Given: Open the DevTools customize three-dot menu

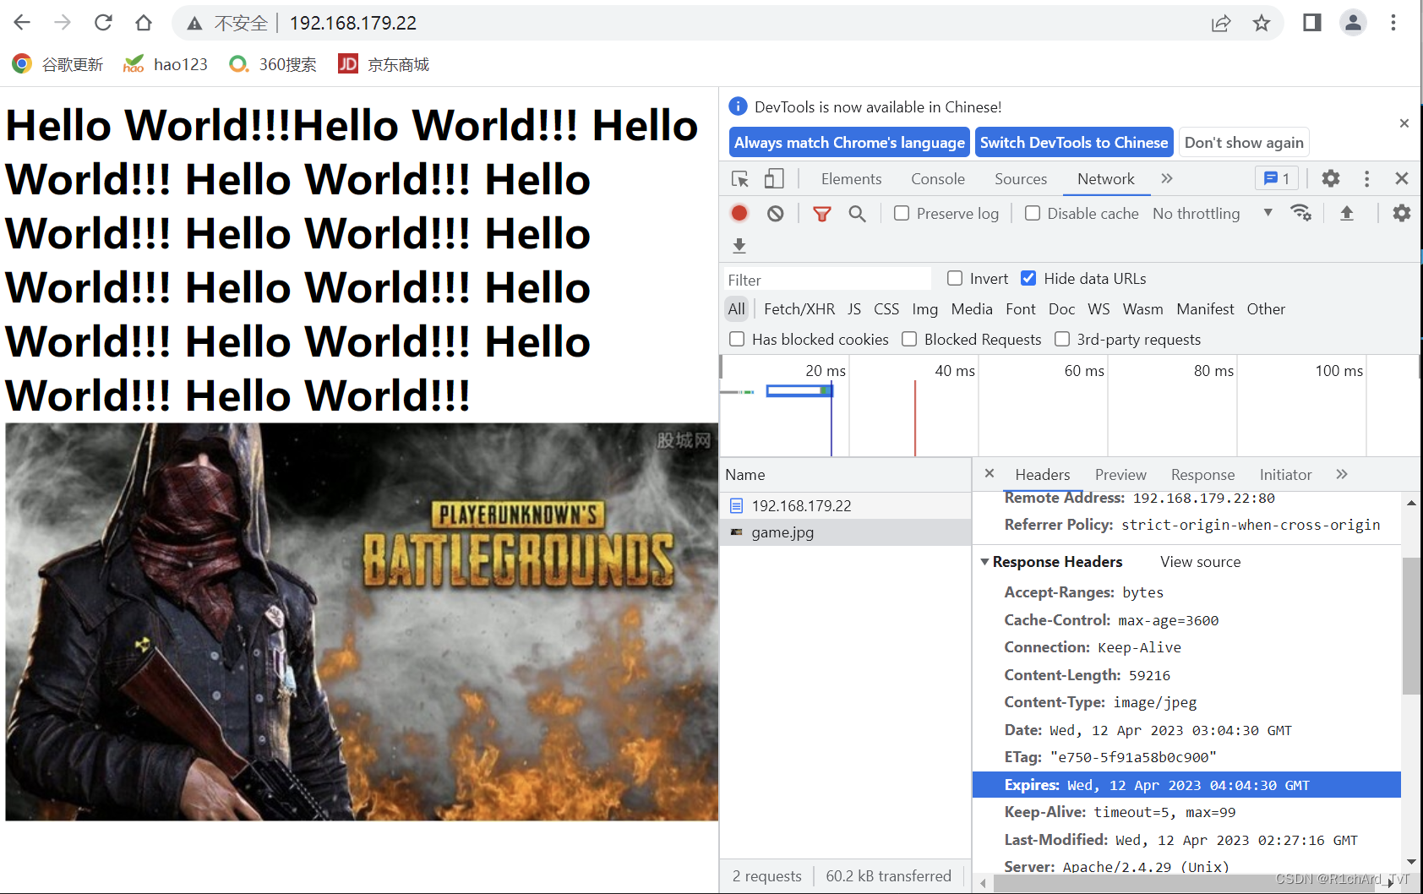Looking at the screenshot, I should coord(1366,178).
